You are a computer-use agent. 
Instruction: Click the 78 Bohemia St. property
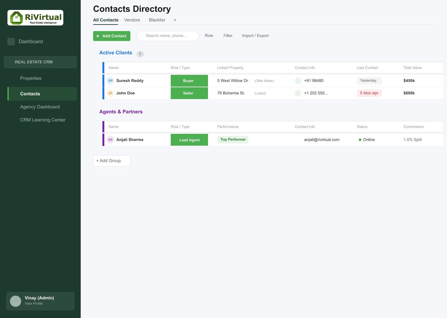coord(231,93)
